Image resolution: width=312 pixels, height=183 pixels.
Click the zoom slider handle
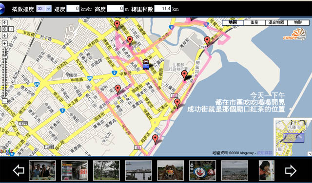5,57
